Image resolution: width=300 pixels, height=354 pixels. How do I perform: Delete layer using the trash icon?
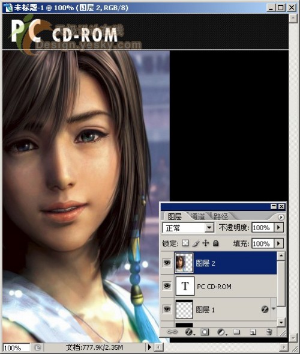[x=269, y=332]
